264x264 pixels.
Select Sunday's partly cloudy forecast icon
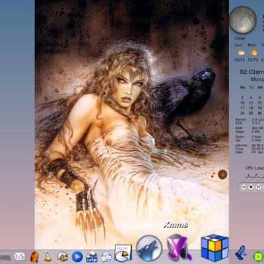point(241,53)
